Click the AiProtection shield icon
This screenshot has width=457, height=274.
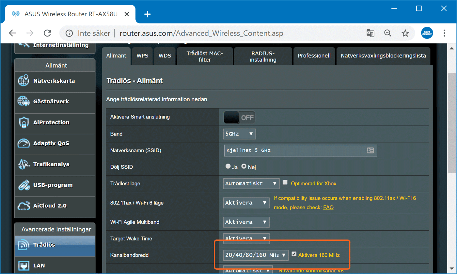click(x=24, y=123)
